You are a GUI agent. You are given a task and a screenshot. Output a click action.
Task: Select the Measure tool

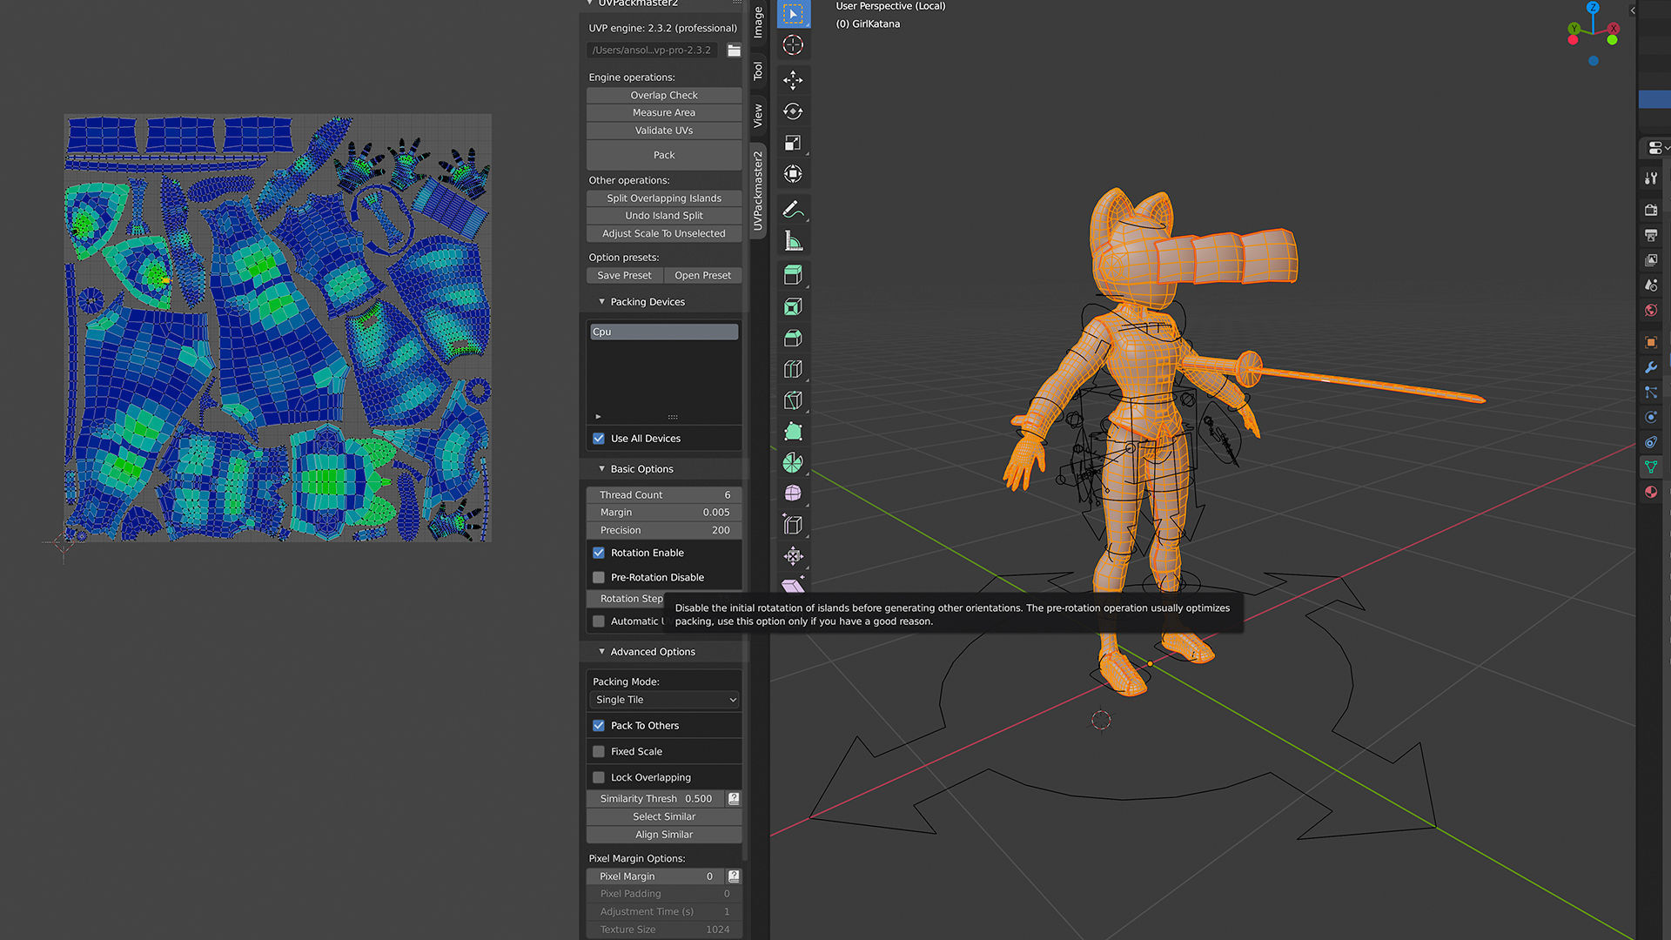tap(792, 241)
